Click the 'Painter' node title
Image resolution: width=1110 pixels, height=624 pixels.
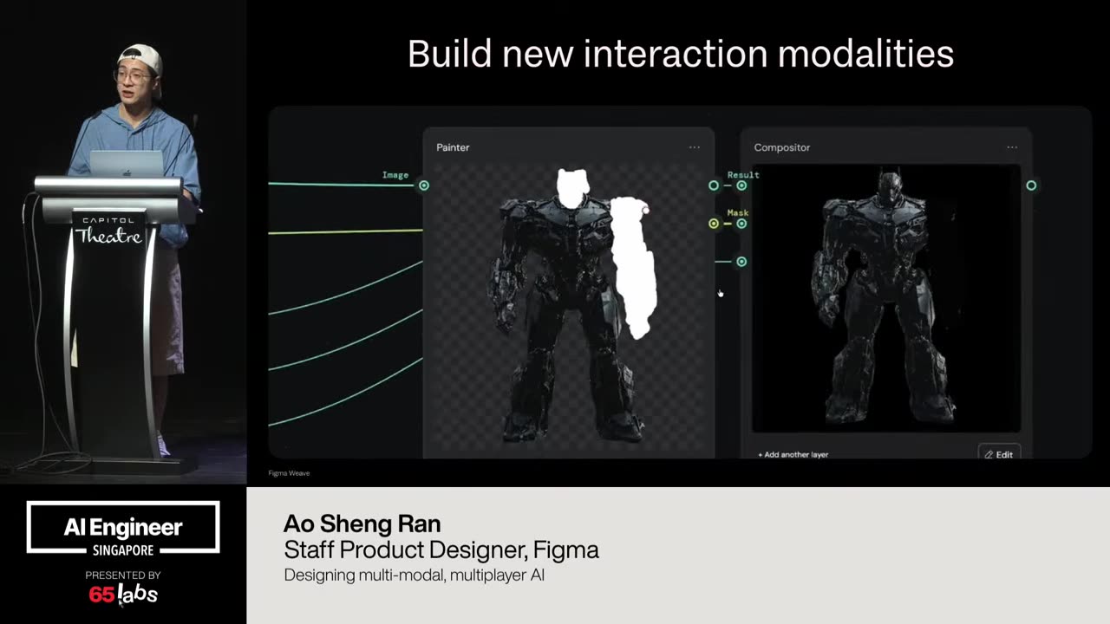(x=453, y=147)
